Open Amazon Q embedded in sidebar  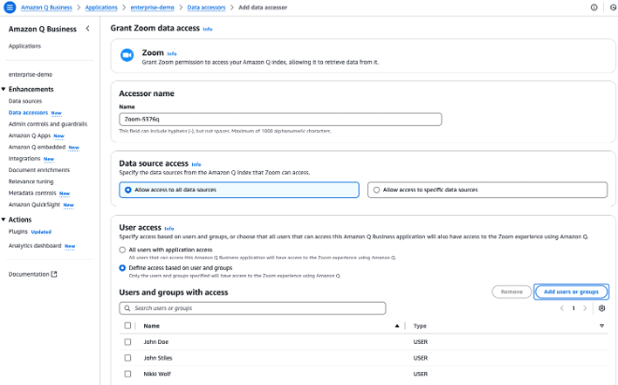click(x=37, y=147)
